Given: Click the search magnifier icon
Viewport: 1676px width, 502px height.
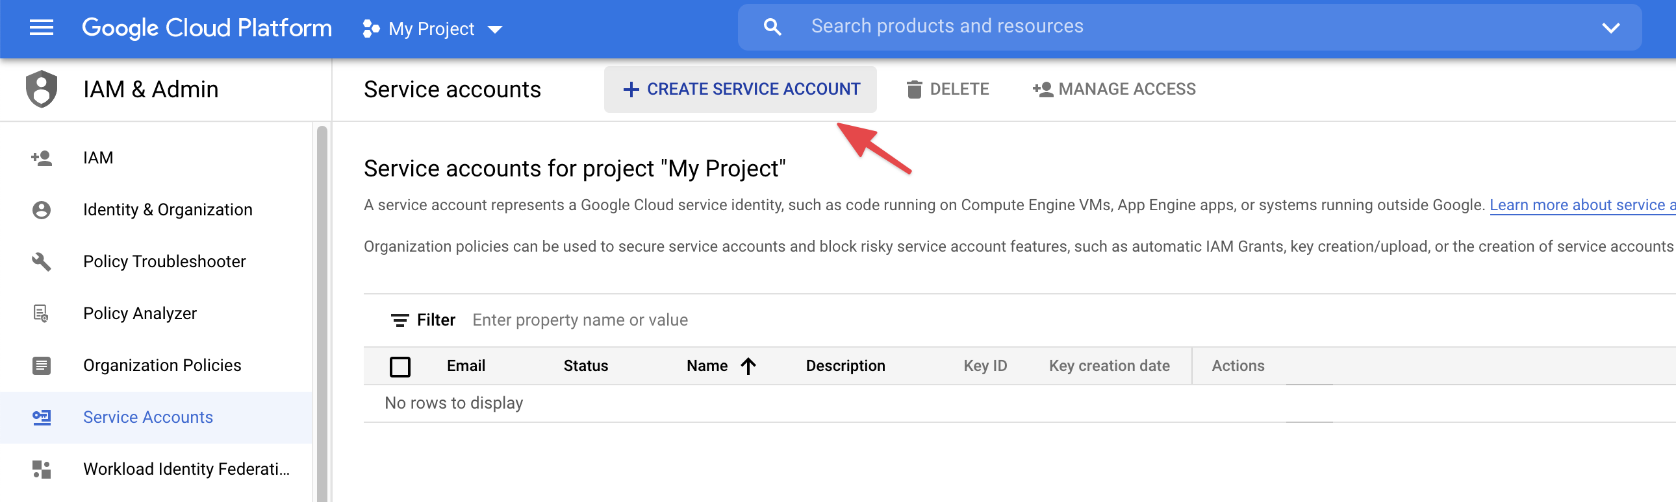Looking at the screenshot, I should [x=772, y=27].
